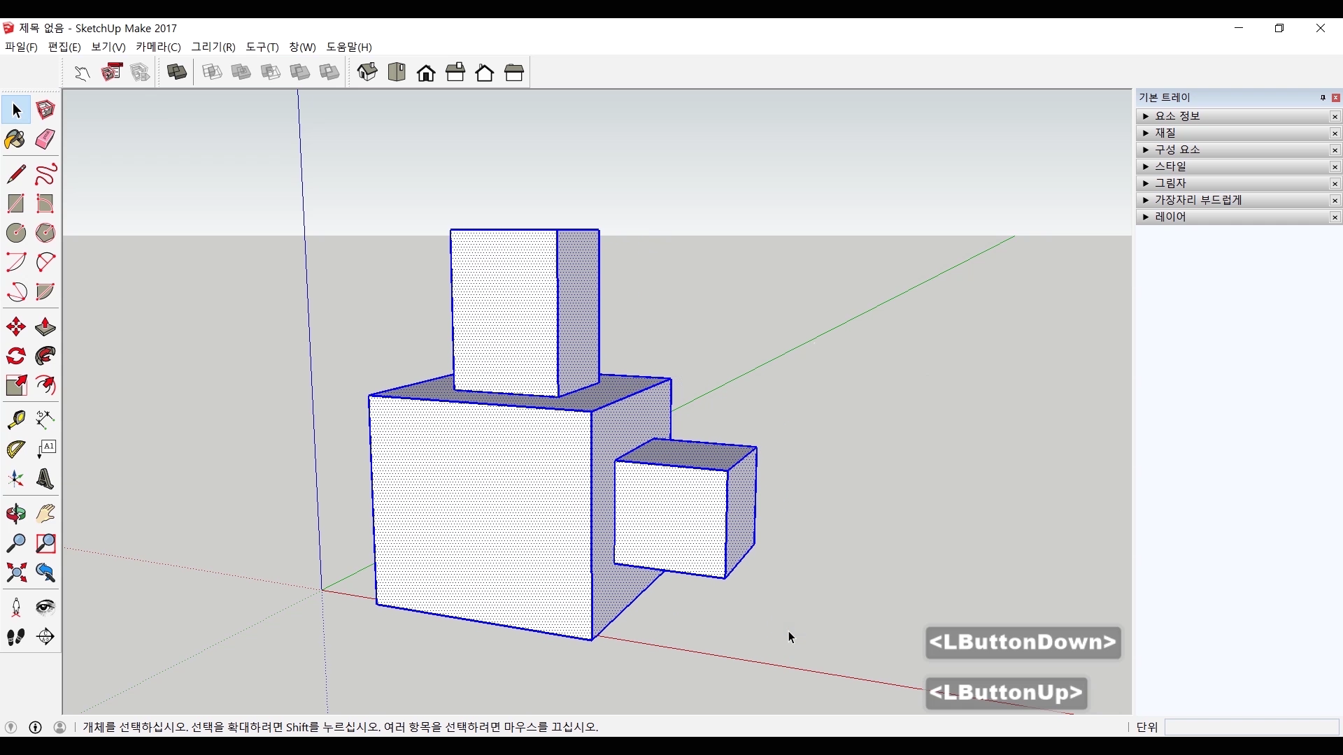Select the Paint Bucket tool
Viewport: 1343px width, 755px height.
pos(15,140)
